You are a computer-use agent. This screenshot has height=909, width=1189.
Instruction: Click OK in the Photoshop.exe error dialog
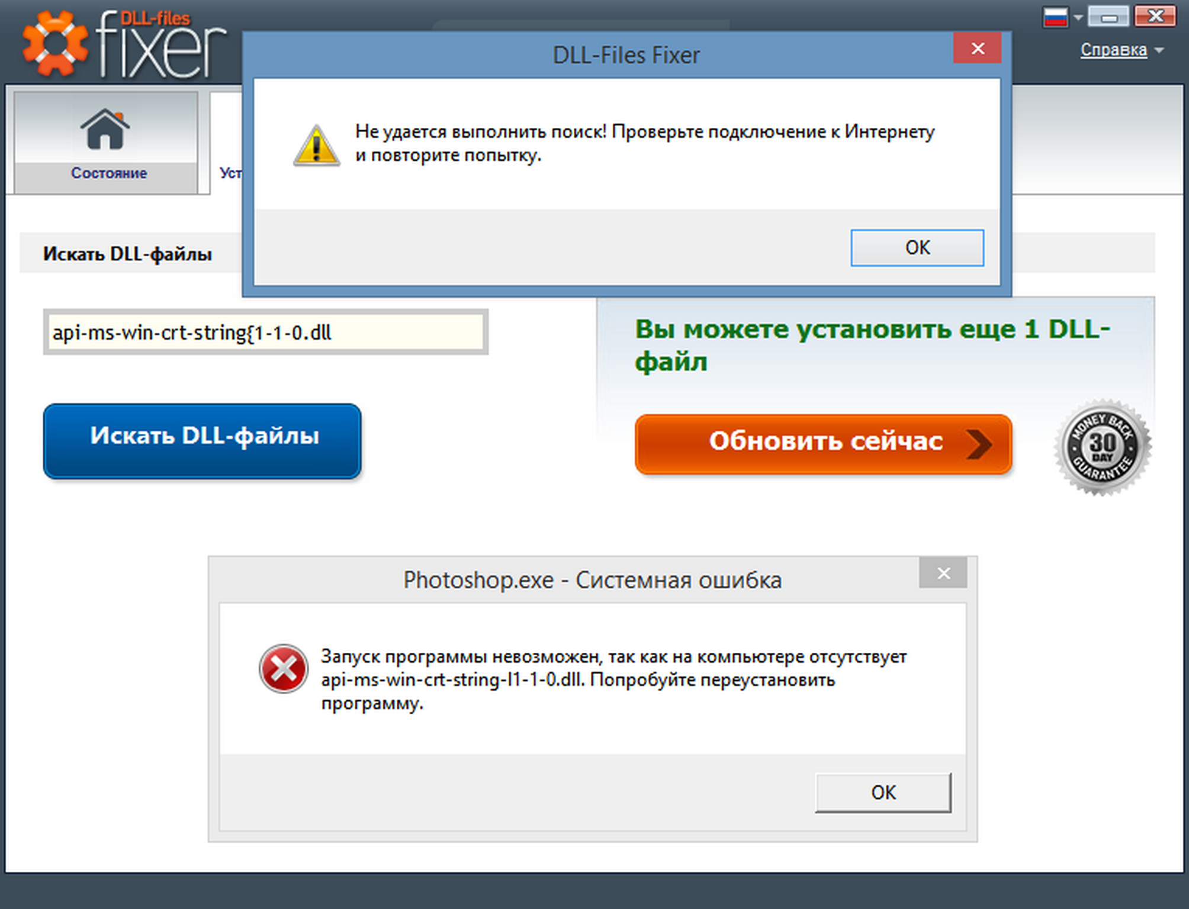pos(883,792)
